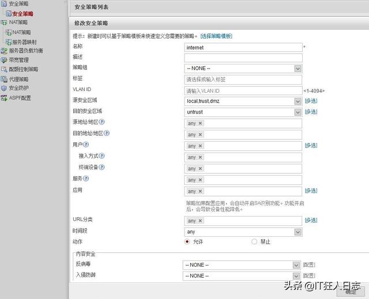Click the ASPF配置 icon
Viewport: 369px width, 299px height.
(x=4, y=98)
